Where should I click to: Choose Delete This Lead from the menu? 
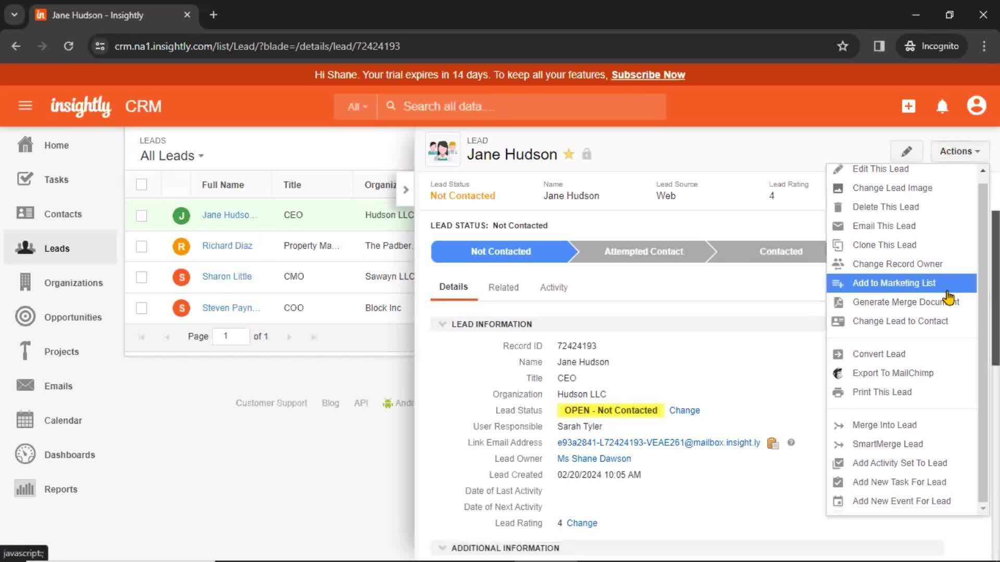[901, 207]
